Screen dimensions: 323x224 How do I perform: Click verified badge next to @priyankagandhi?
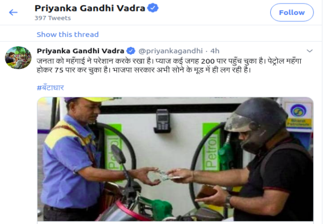click(x=131, y=51)
